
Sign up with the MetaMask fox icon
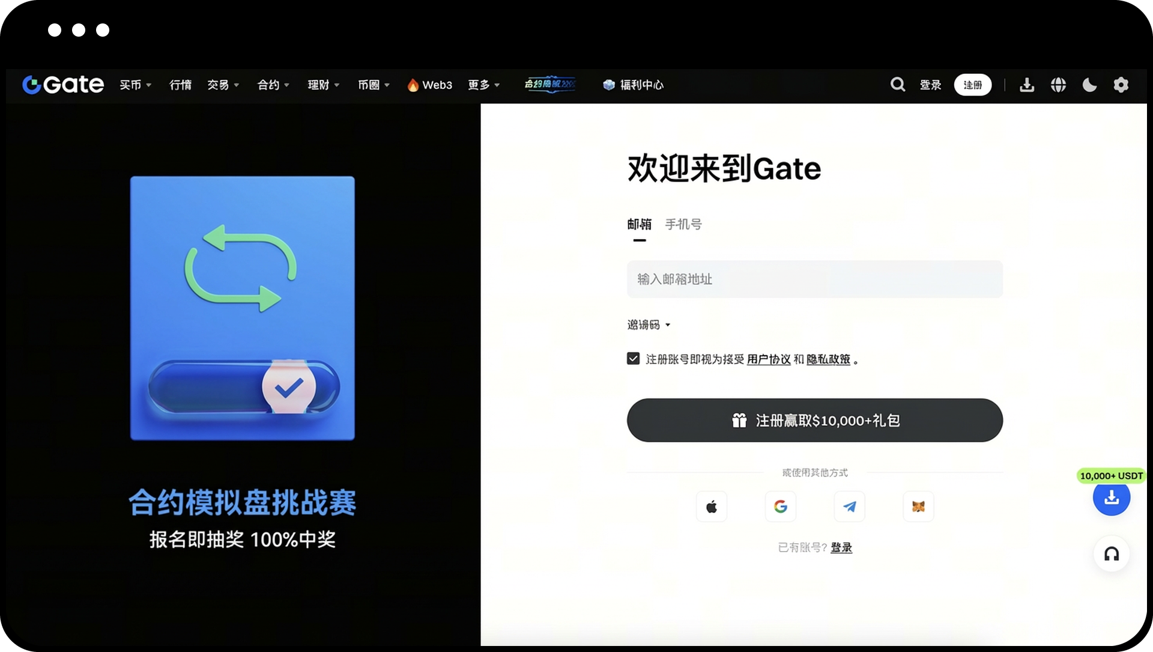click(x=918, y=507)
